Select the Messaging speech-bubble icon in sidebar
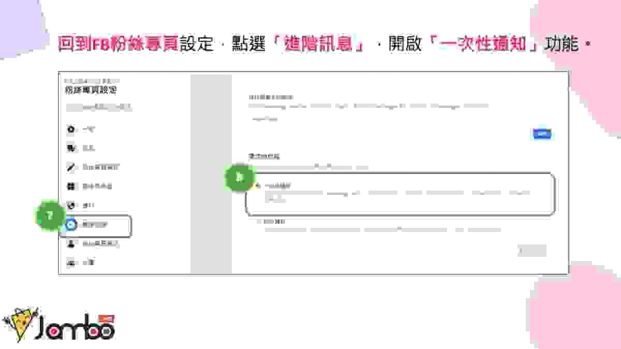The height and width of the screenshot is (349, 621). [71, 148]
